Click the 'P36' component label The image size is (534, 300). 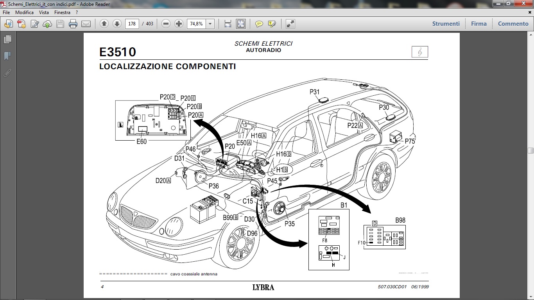(213, 186)
